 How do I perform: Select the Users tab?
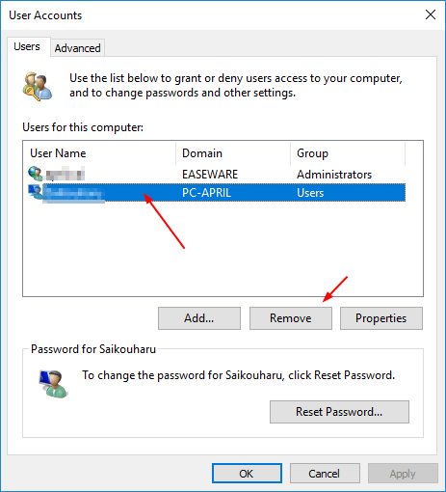tap(27, 47)
